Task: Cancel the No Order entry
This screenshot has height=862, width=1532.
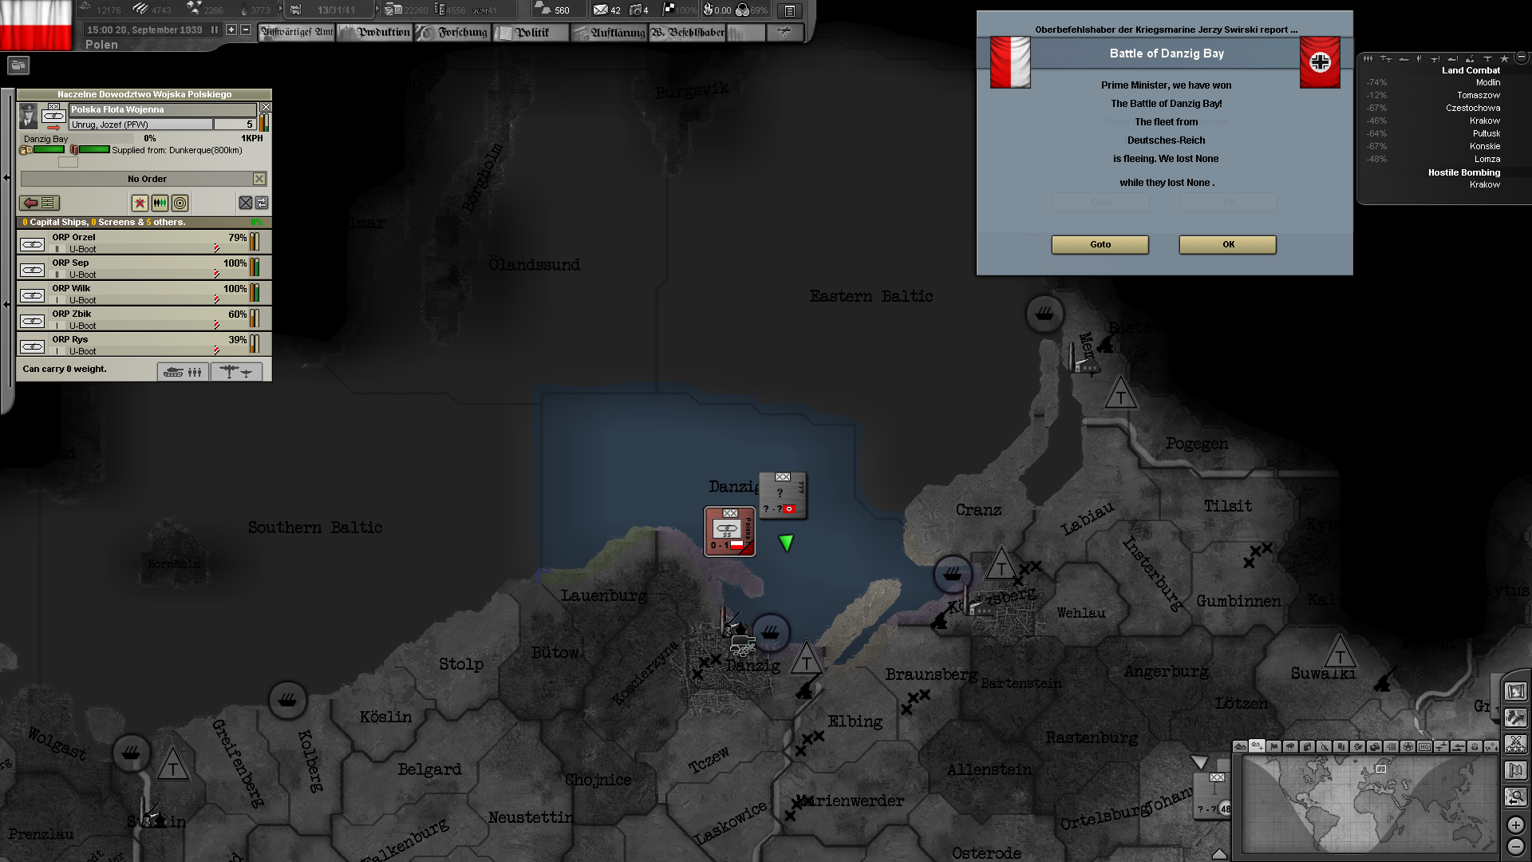Action: (259, 179)
